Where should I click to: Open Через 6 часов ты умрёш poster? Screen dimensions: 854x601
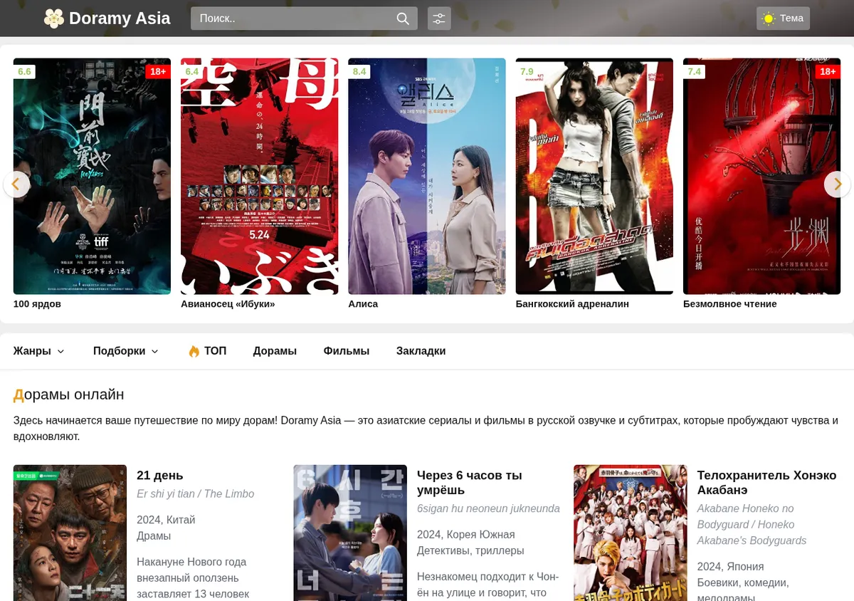click(x=350, y=533)
